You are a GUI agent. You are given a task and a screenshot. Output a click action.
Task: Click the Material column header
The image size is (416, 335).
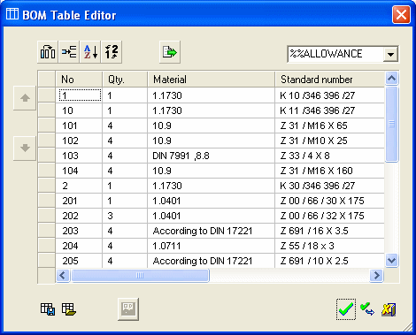coord(211,80)
